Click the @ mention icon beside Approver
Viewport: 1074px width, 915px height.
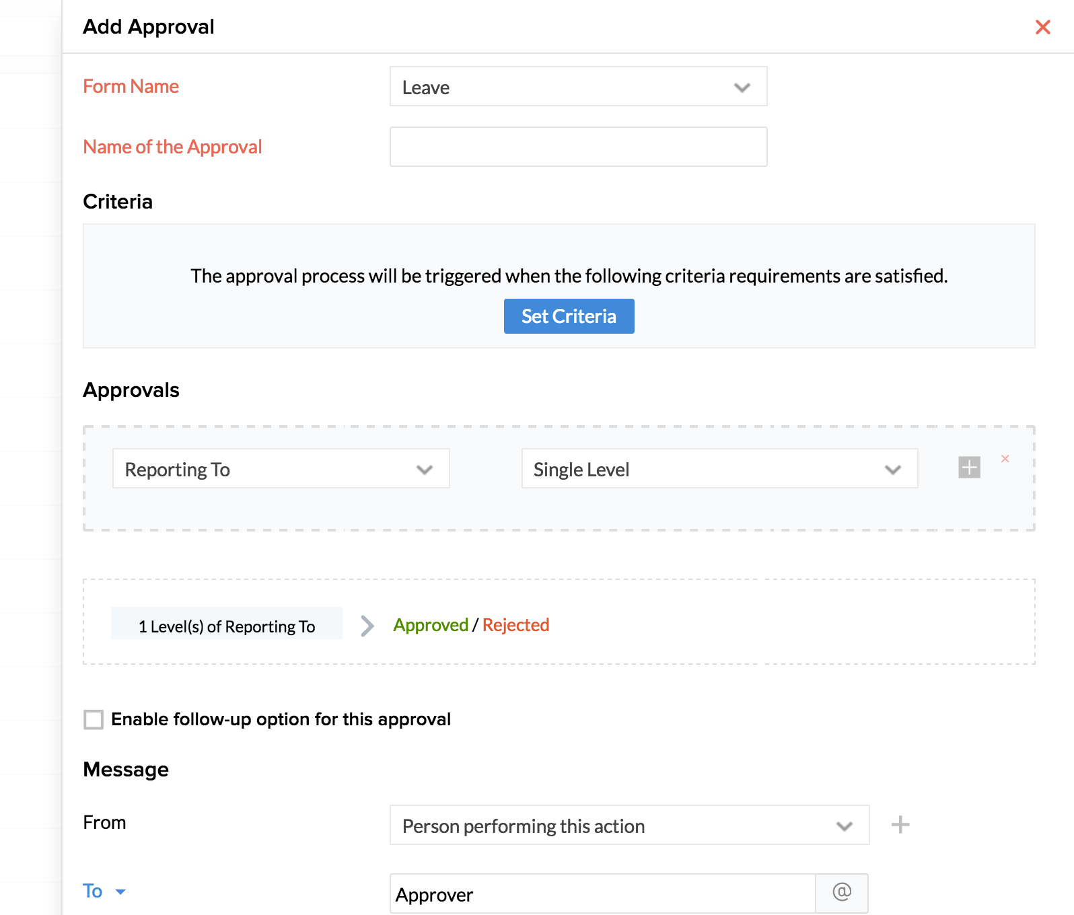click(x=842, y=893)
